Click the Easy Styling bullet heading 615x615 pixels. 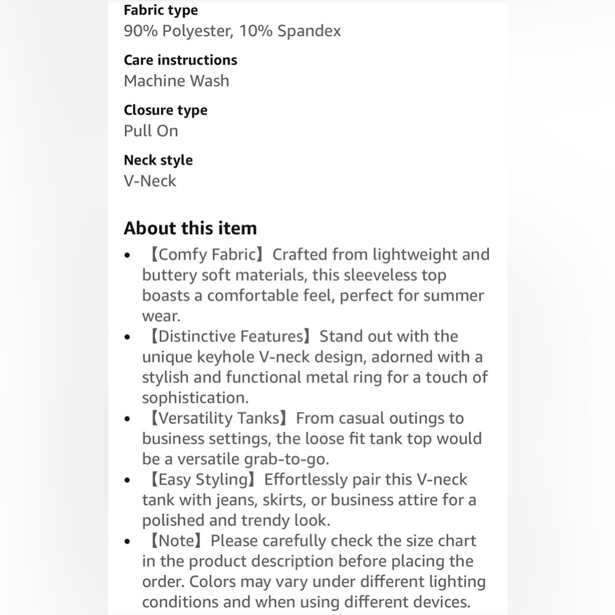(203, 479)
